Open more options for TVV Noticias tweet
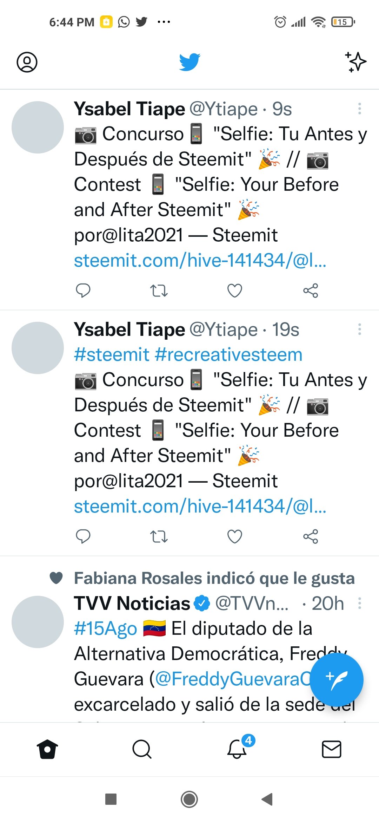The height and width of the screenshot is (822, 379). [360, 603]
